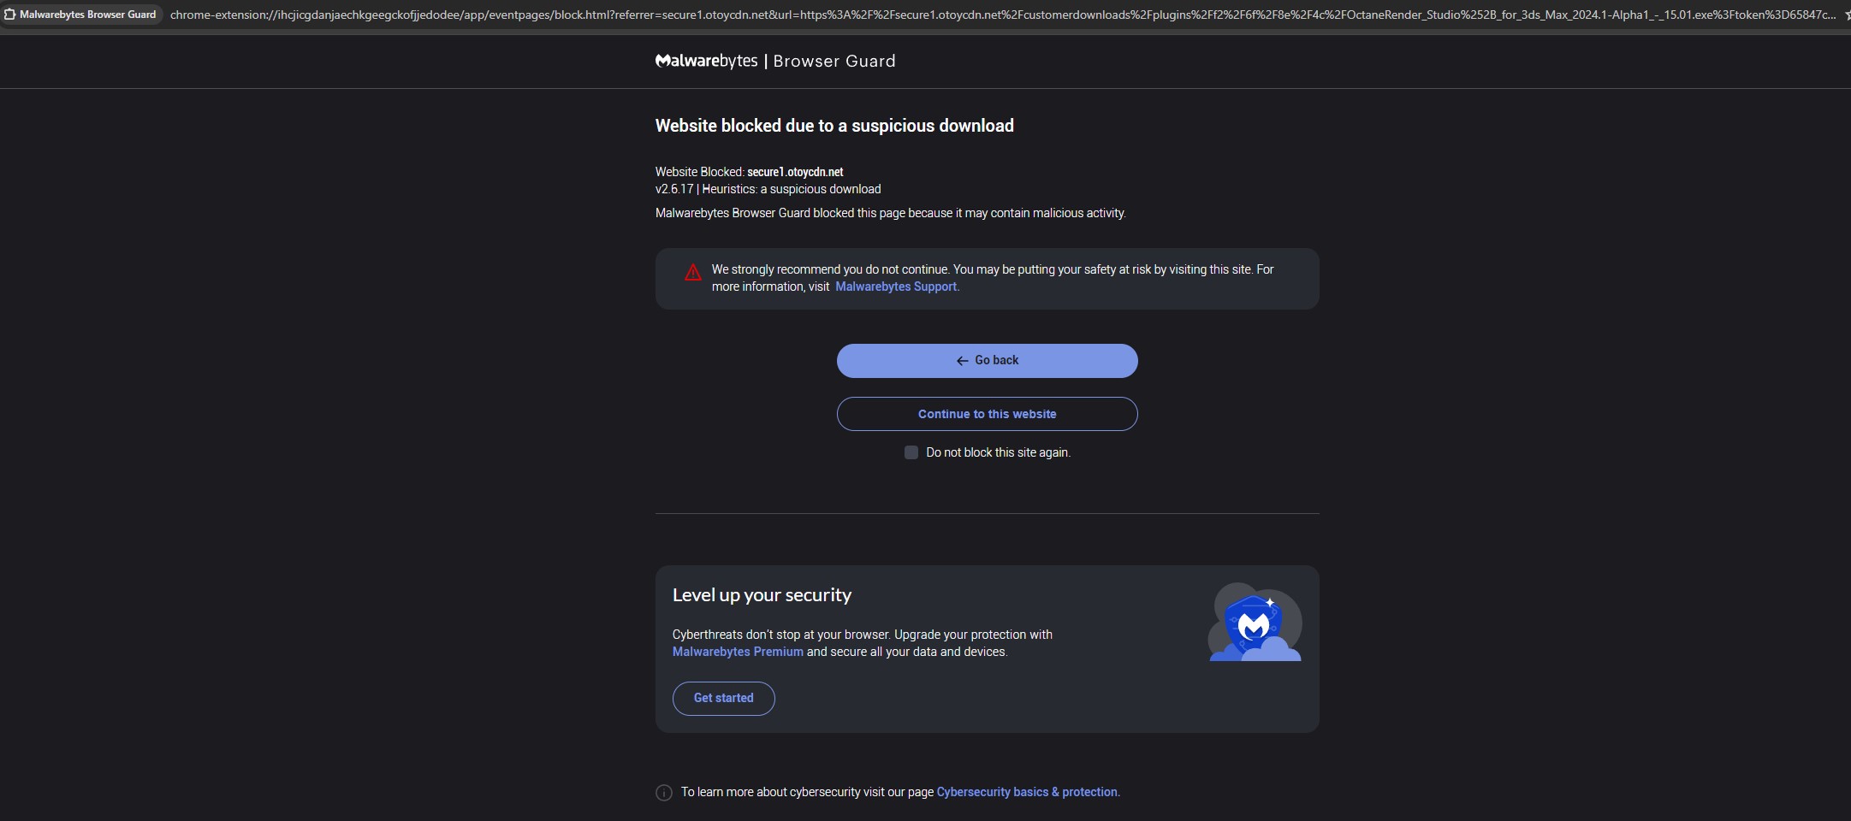Click the red warning triangle icon
Screen dimensions: 1851x821
[693, 273]
